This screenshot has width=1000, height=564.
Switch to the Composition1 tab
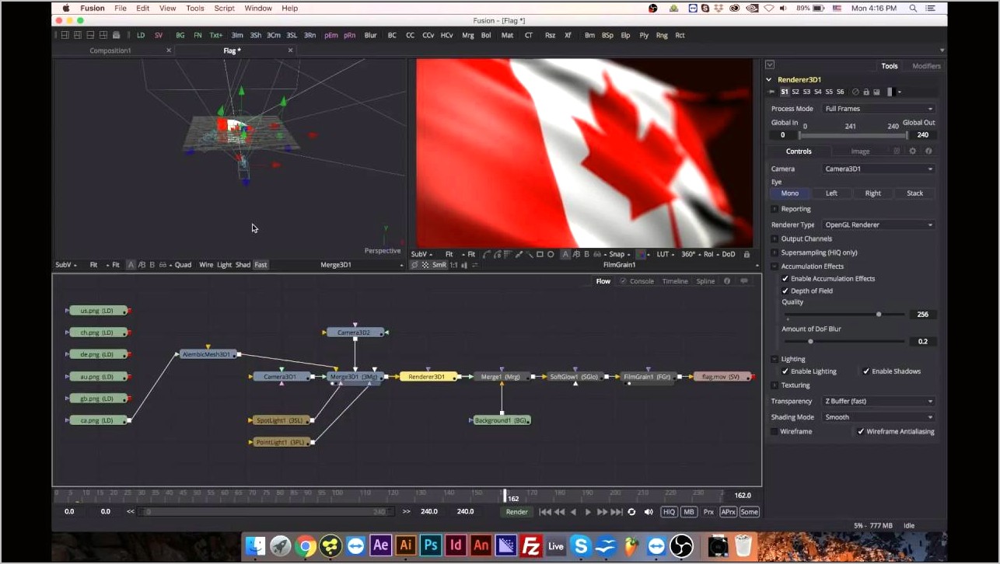[110, 50]
